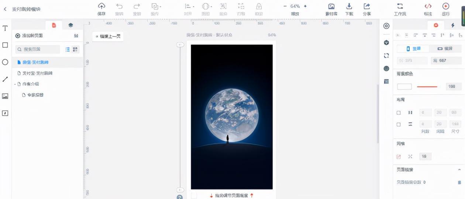Click the page search input field
Viewport: 465px width, 199px height.
tap(38, 49)
